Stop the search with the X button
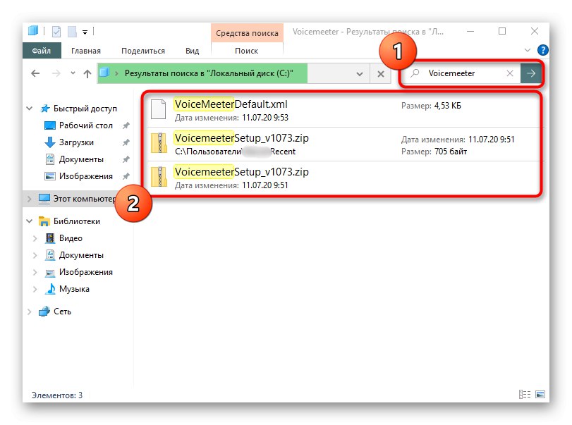This screenshot has width=572, height=425. pos(380,74)
